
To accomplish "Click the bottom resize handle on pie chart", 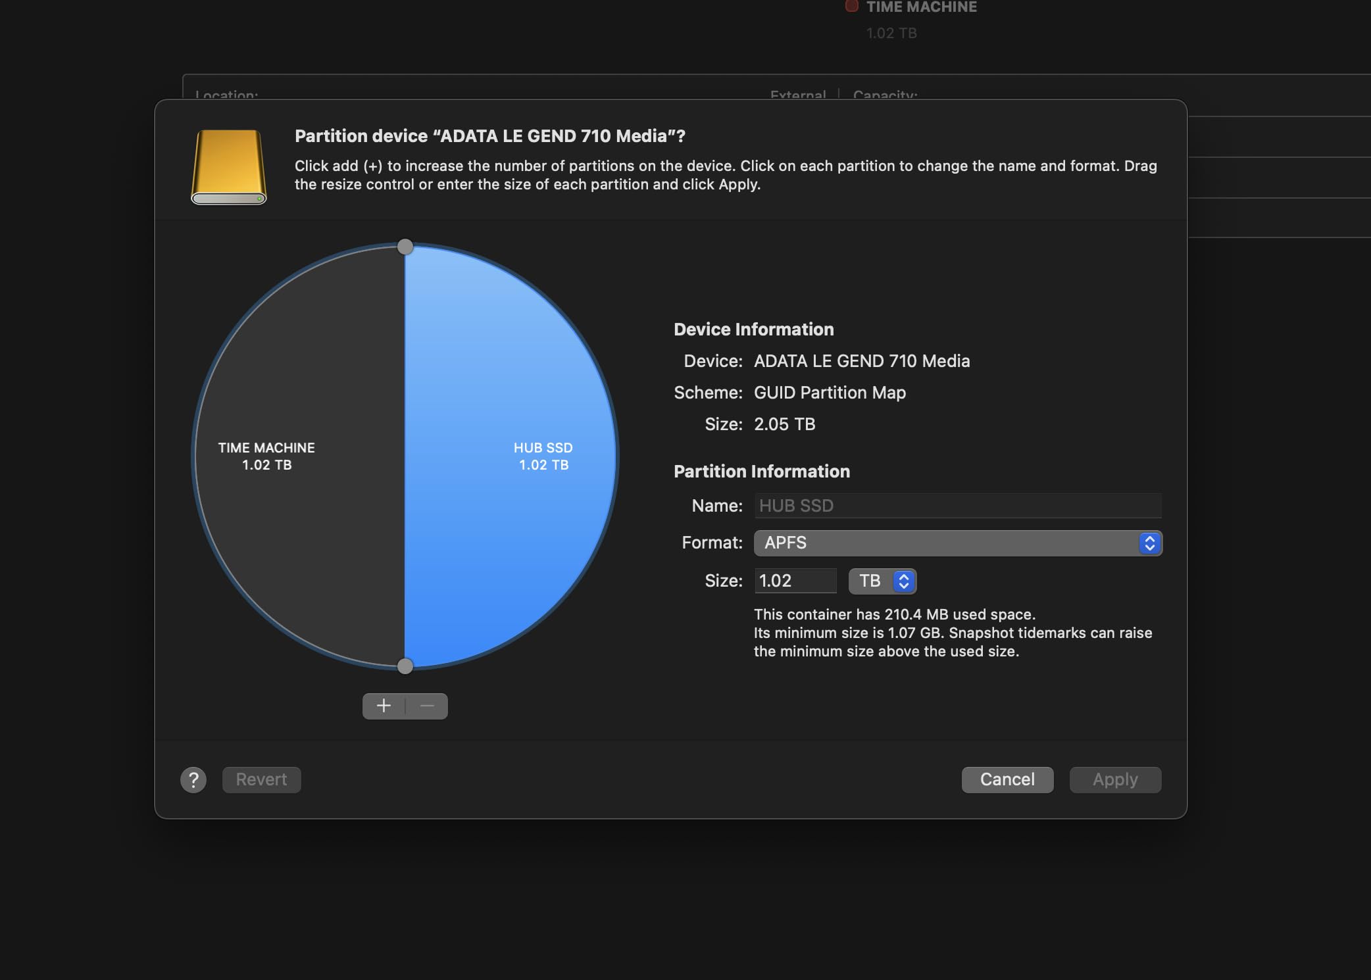I will [405, 666].
